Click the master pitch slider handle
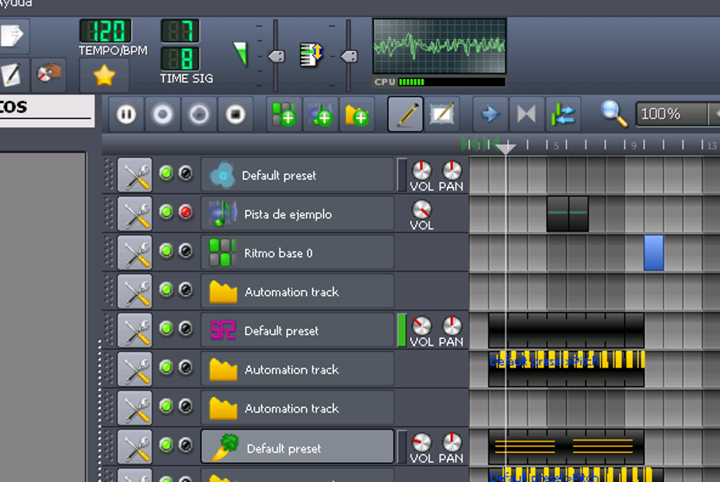Viewport: 720px width, 482px height. coord(349,56)
